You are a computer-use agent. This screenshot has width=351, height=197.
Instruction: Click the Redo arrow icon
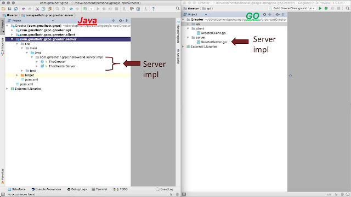[29, 9]
